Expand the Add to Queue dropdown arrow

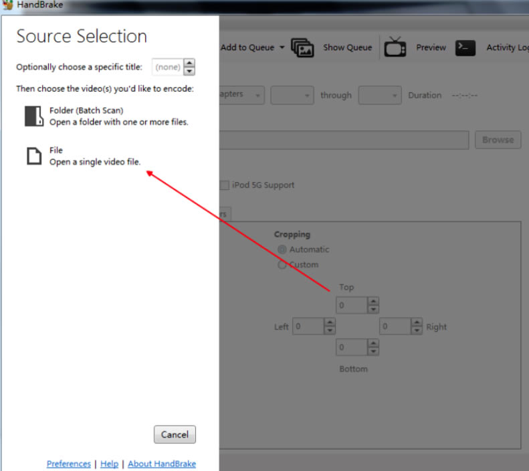pyautogui.click(x=282, y=48)
